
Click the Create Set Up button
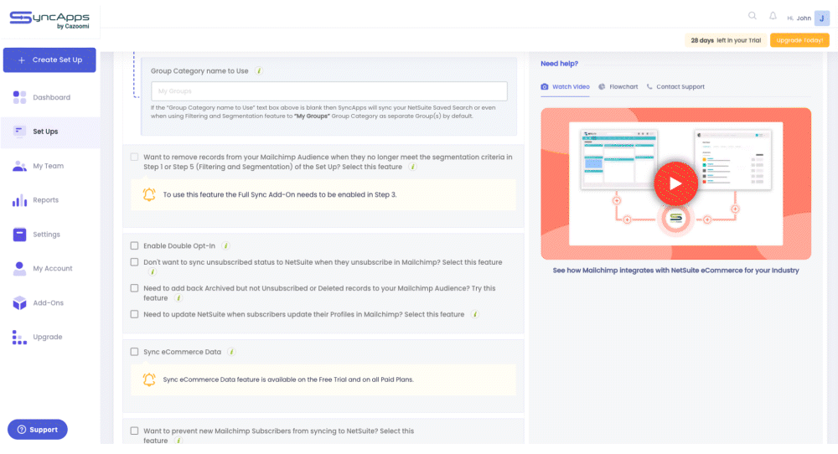(x=49, y=59)
